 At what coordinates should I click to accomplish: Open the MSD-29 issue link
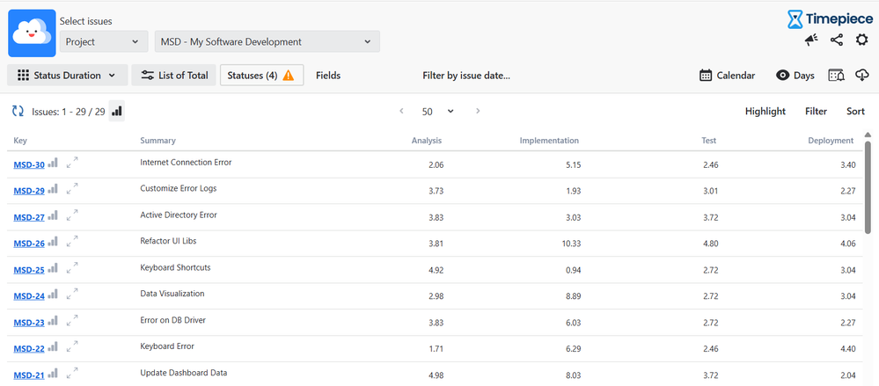pos(29,191)
